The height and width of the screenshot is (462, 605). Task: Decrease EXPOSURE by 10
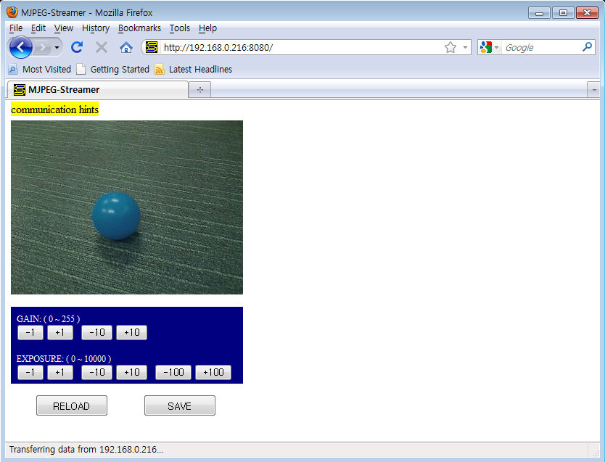coord(97,373)
